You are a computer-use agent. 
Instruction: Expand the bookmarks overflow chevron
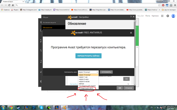(159, 10)
